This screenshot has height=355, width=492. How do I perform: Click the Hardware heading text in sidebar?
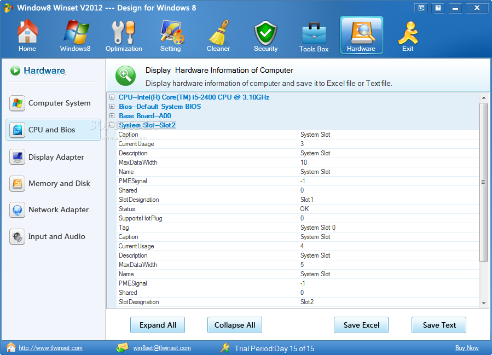tap(44, 71)
